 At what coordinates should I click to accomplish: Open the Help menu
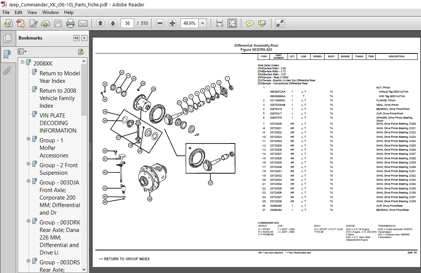(69, 12)
